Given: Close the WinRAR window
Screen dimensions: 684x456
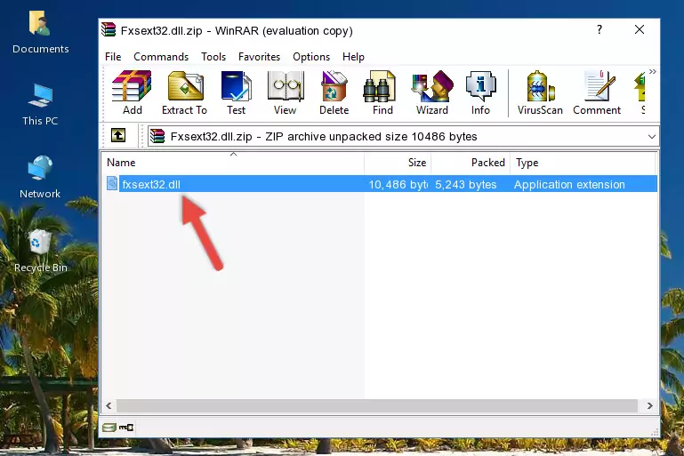Looking at the screenshot, I should (x=640, y=29).
